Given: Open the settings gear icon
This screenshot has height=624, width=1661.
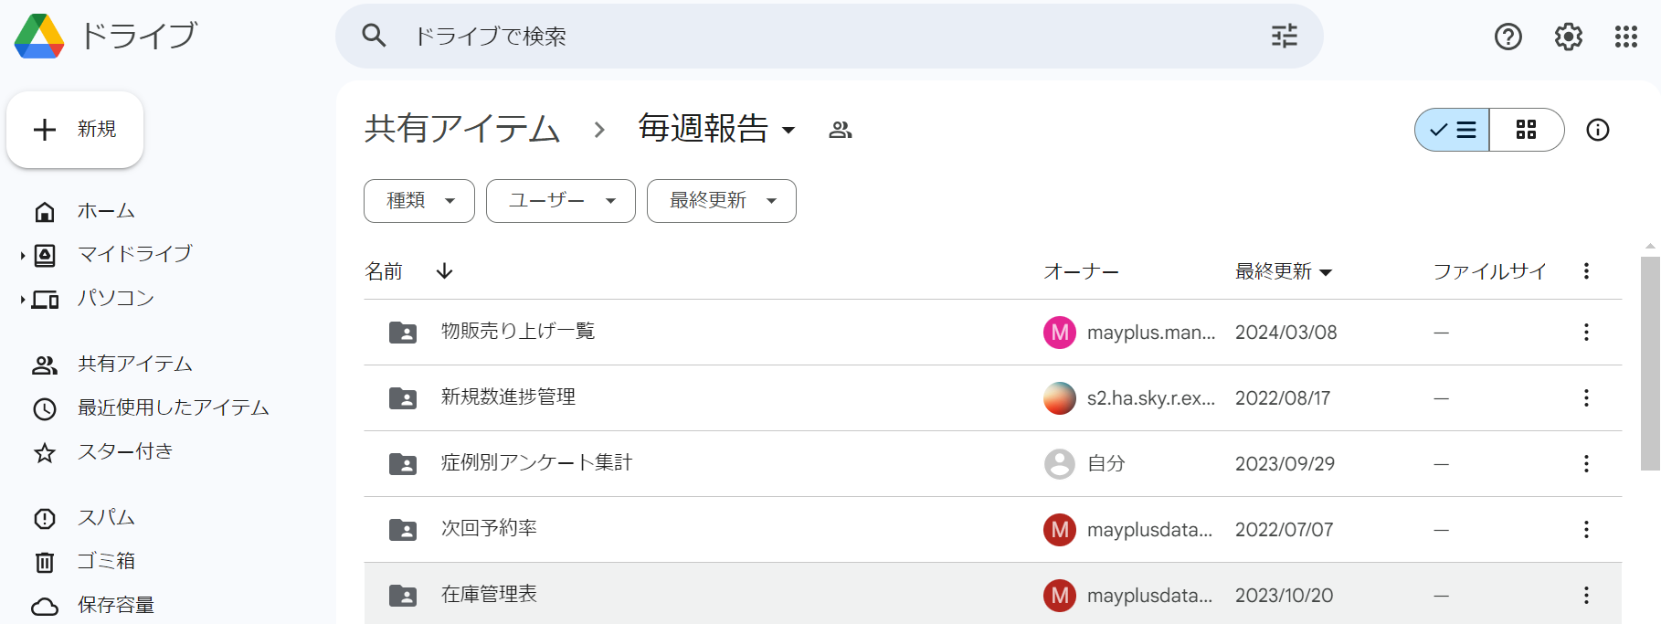Looking at the screenshot, I should pos(1568,37).
